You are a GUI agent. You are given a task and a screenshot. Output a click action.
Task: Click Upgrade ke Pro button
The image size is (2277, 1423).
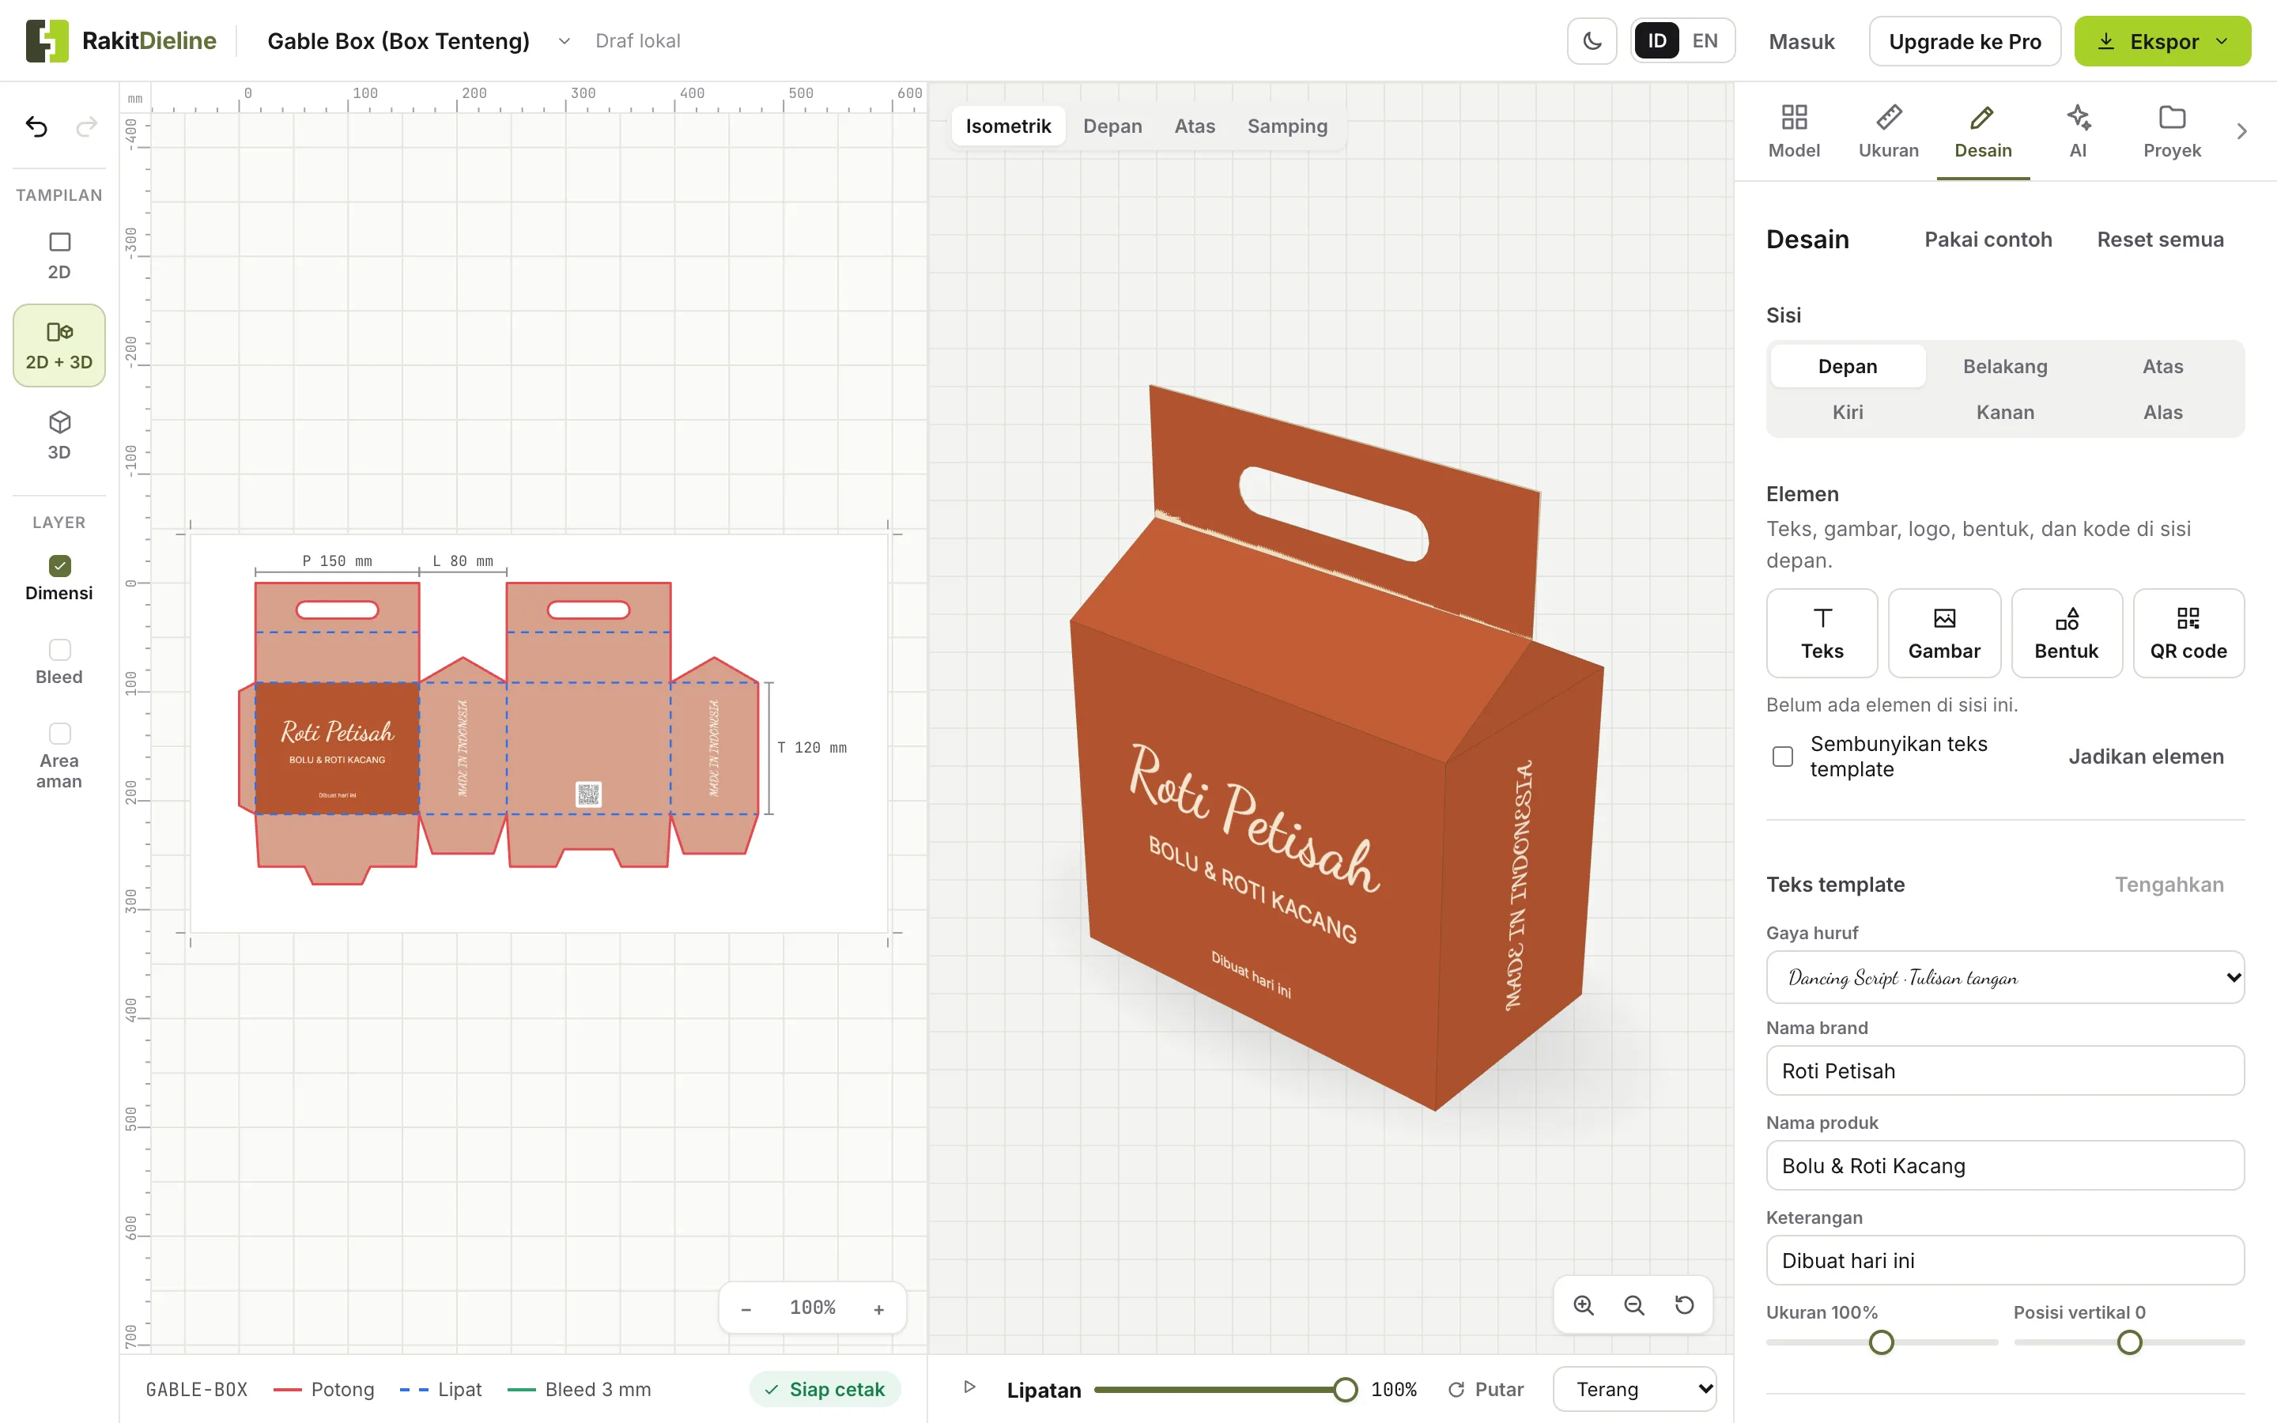1965,41
